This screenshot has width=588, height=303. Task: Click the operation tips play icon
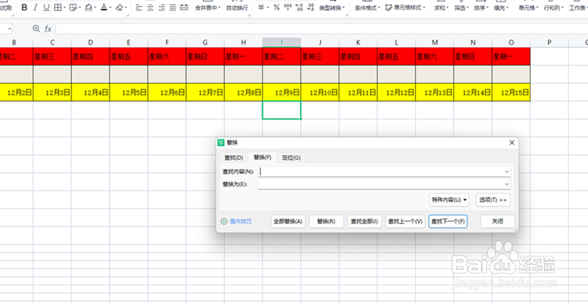[224, 221]
